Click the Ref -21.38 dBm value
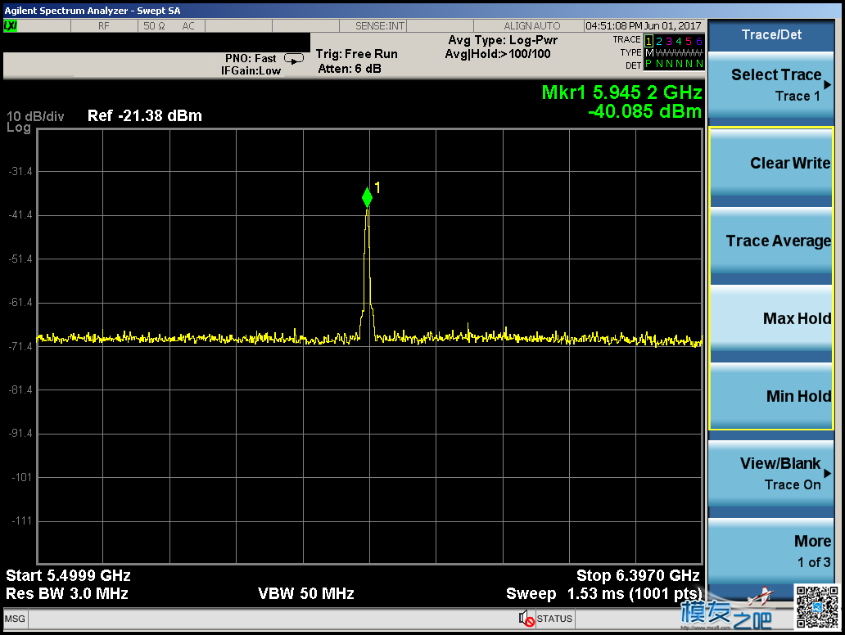Image resolution: width=845 pixels, height=635 pixels. (x=144, y=116)
